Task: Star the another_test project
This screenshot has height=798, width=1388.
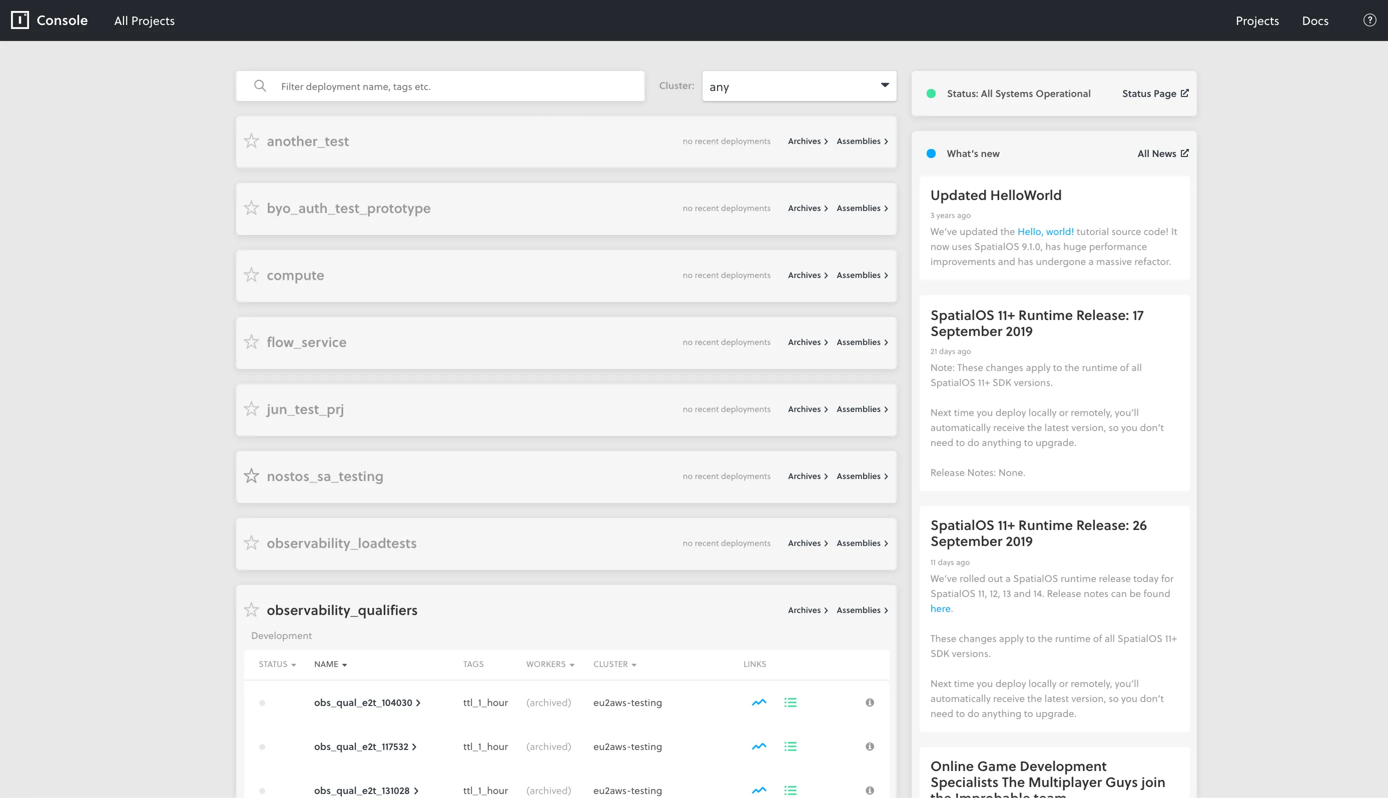Action: coord(252,141)
